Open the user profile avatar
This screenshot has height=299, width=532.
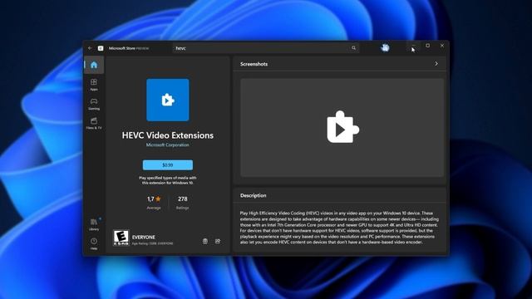[385, 48]
